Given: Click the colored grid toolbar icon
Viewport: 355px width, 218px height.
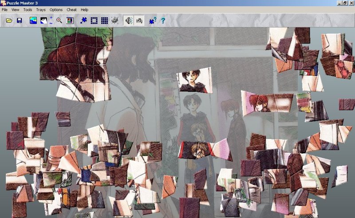Looking at the screenshot, I should click(x=70, y=20).
